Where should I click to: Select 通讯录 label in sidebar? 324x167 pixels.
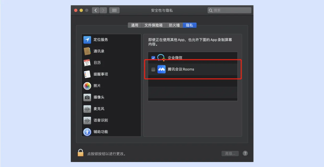99,51
